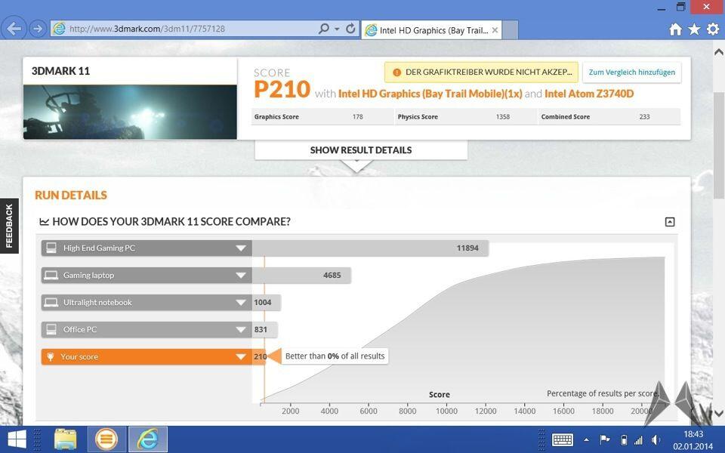
Task: Click Show Result Details
Action: coord(361,150)
